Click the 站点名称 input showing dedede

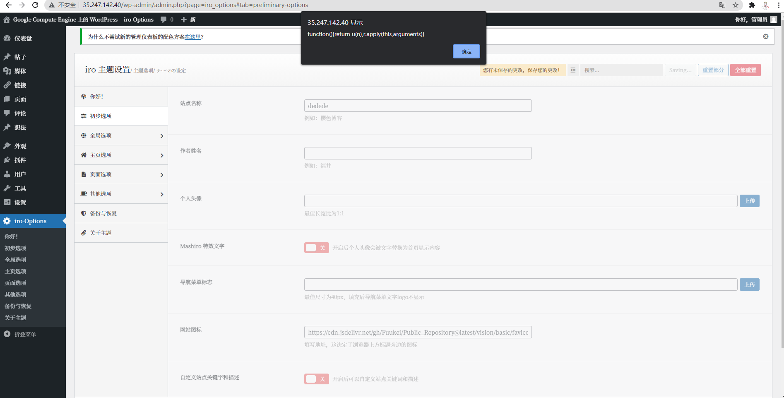pyautogui.click(x=418, y=105)
